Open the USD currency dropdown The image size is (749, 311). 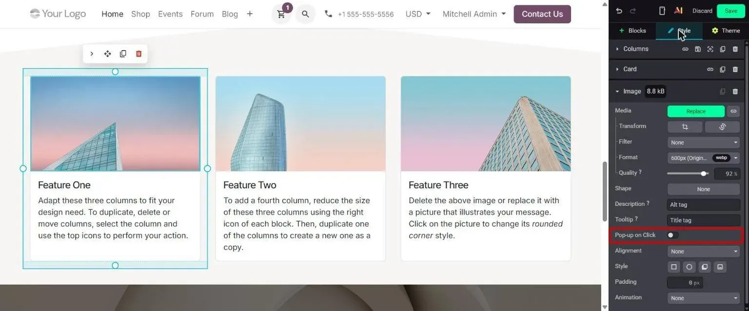418,14
